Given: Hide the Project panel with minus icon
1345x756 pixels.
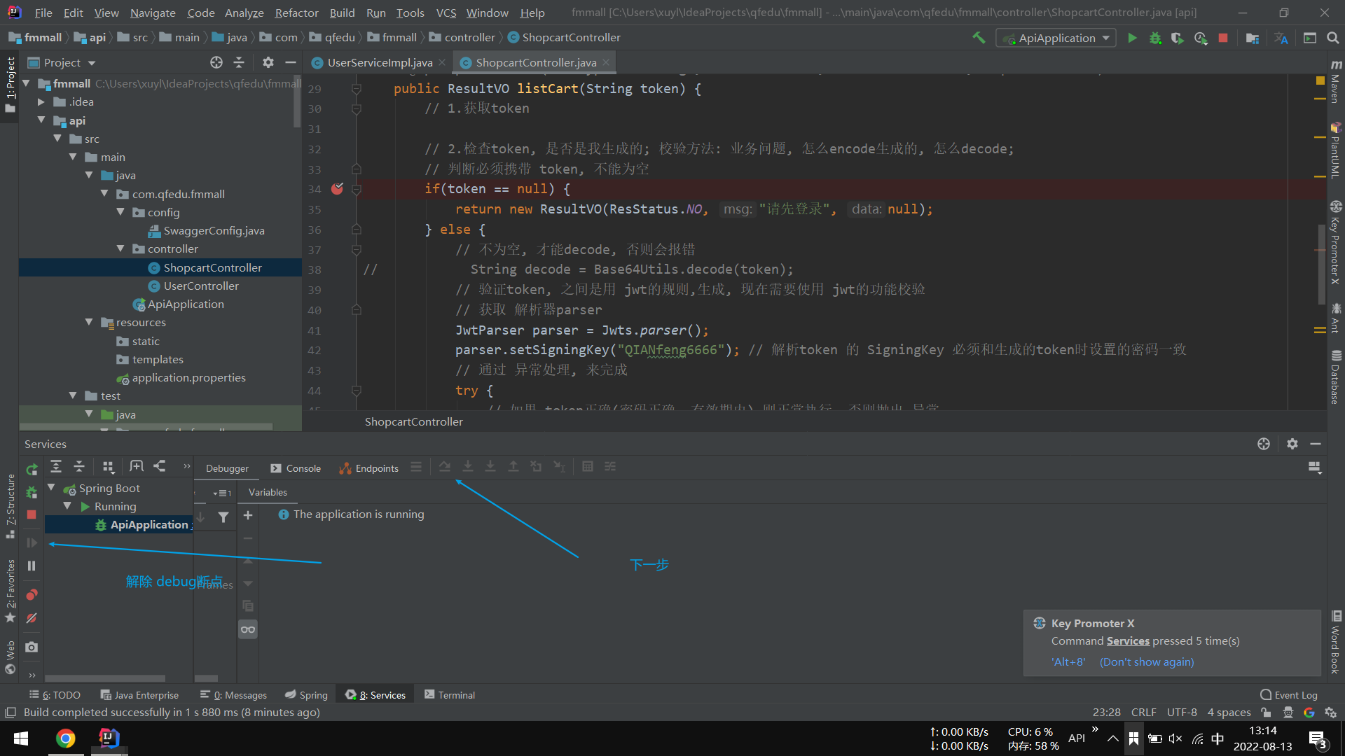Looking at the screenshot, I should pyautogui.click(x=291, y=62).
